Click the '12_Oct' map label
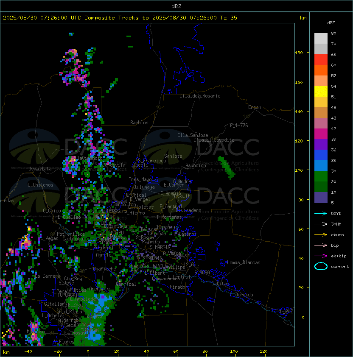 191,265
